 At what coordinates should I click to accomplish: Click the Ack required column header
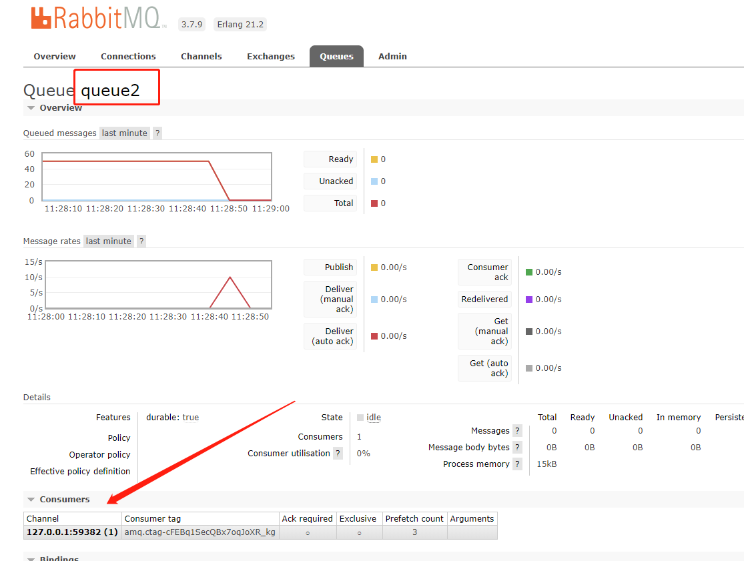click(308, 519)
